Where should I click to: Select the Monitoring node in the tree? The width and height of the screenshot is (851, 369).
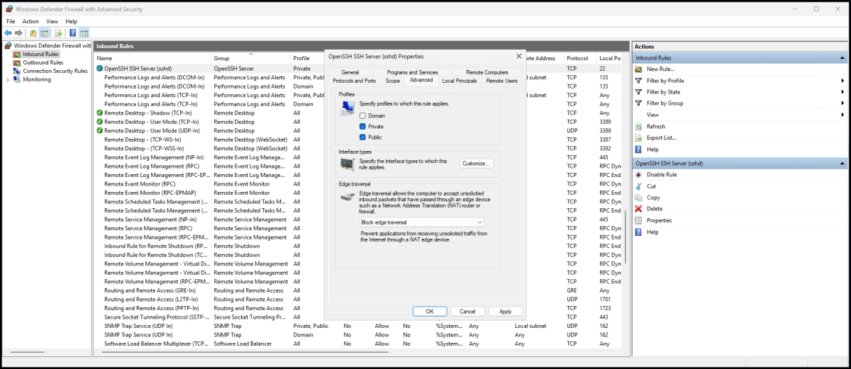coord(36,79)
